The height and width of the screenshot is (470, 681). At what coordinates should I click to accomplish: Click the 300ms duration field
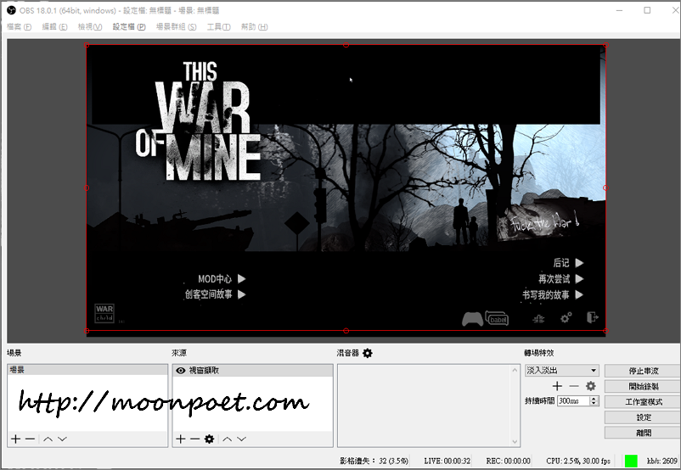pos(573,401)
